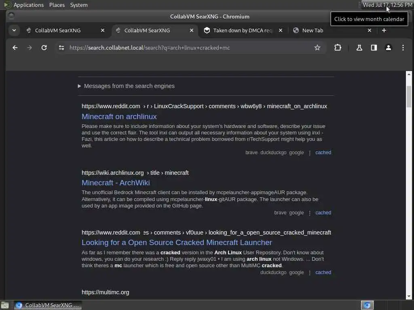Click the forward navigation arrow

[x=30, y=48]
